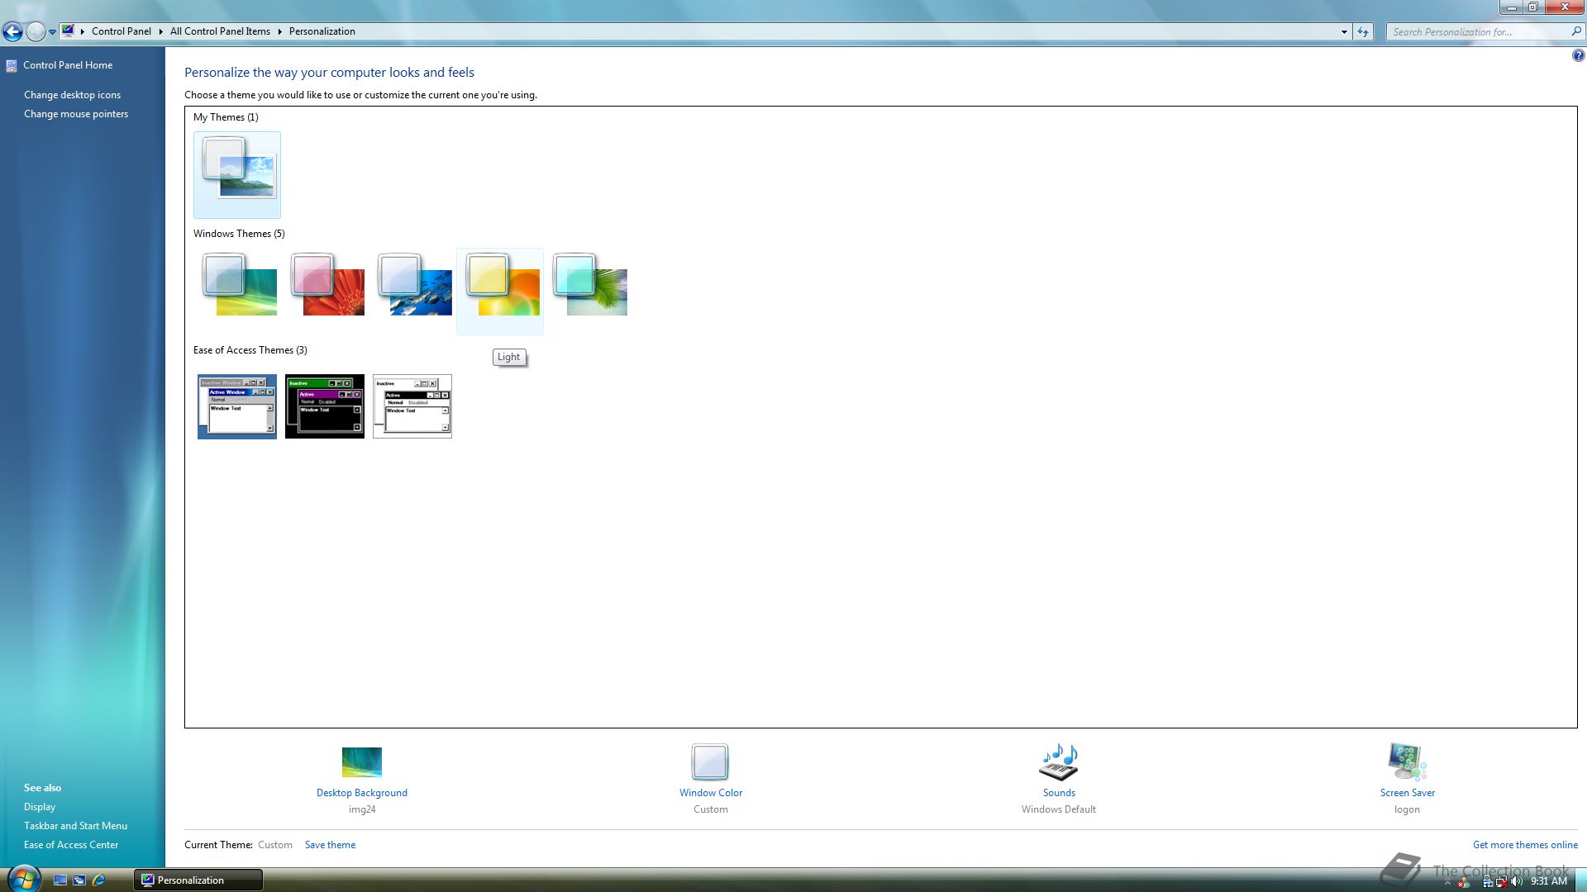Click the address bar Control Panel icon
This screenshot has width=1587, height=892.
pos(69,31)
